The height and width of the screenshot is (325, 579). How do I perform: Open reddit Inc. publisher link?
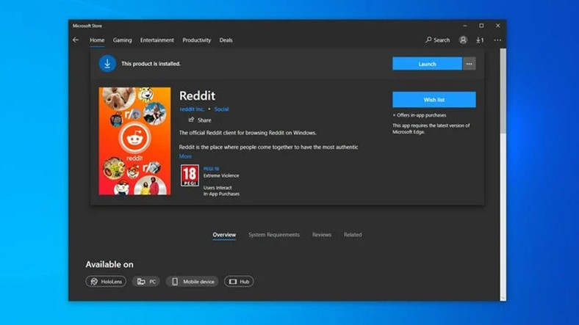(x=192, y=109)
